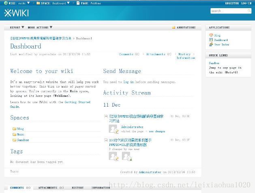Click second user avatar under 2 changes entry
The width and height of the screenshot is (255, 193).
tap(126, 156)
